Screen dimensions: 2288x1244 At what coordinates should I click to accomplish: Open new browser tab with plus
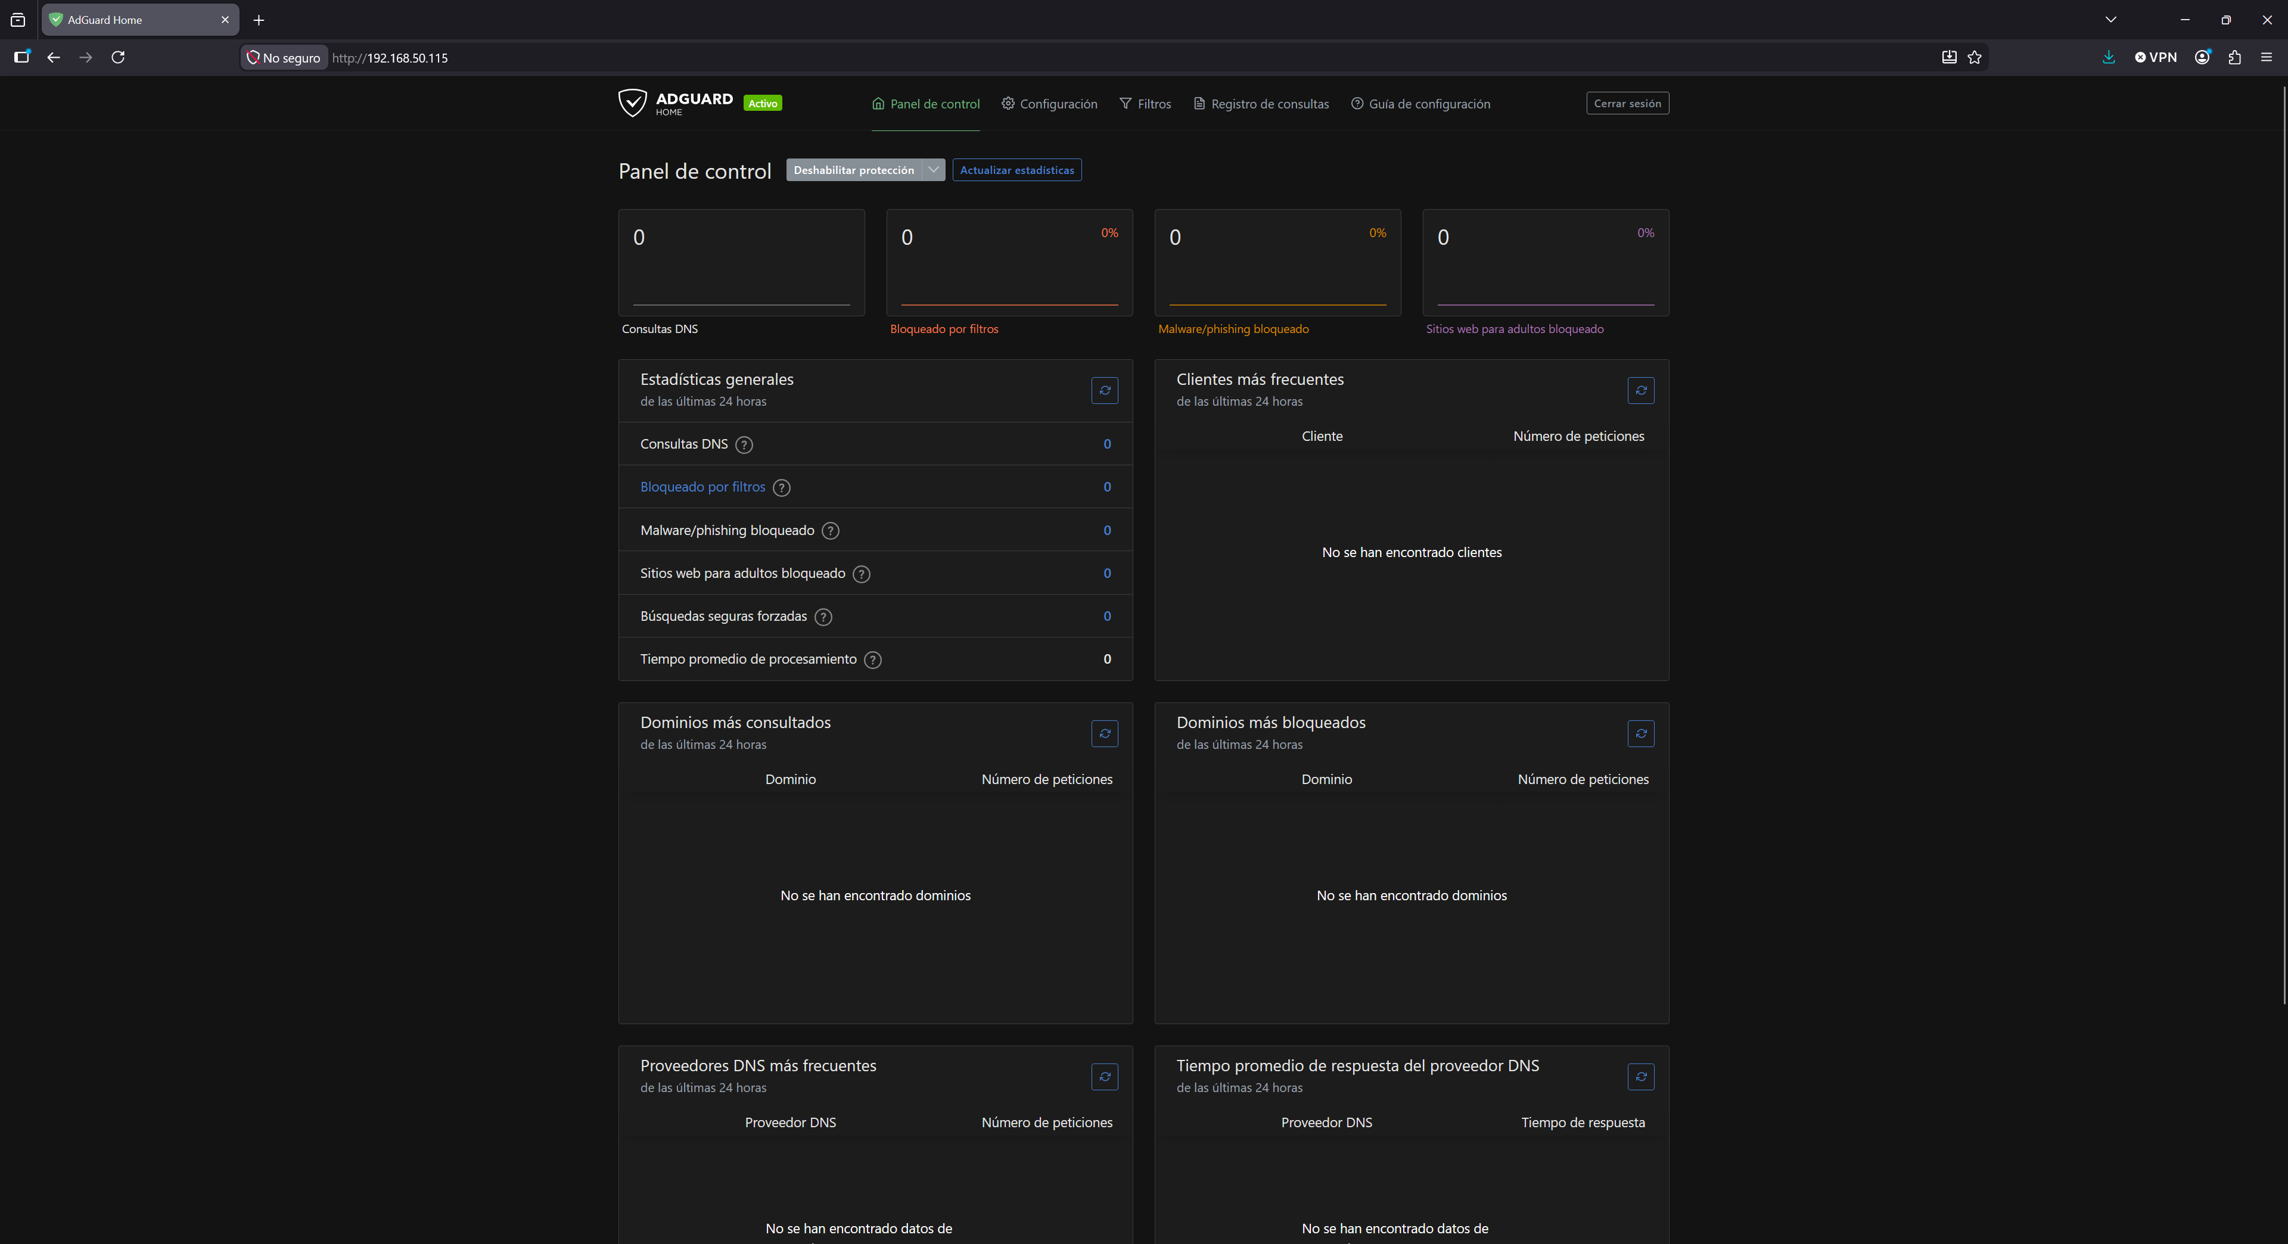[259, 20]
